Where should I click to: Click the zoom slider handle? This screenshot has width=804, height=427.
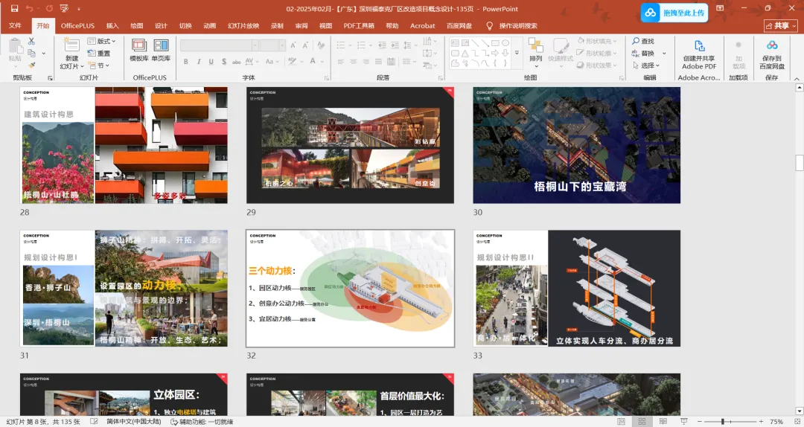[722, 422]
